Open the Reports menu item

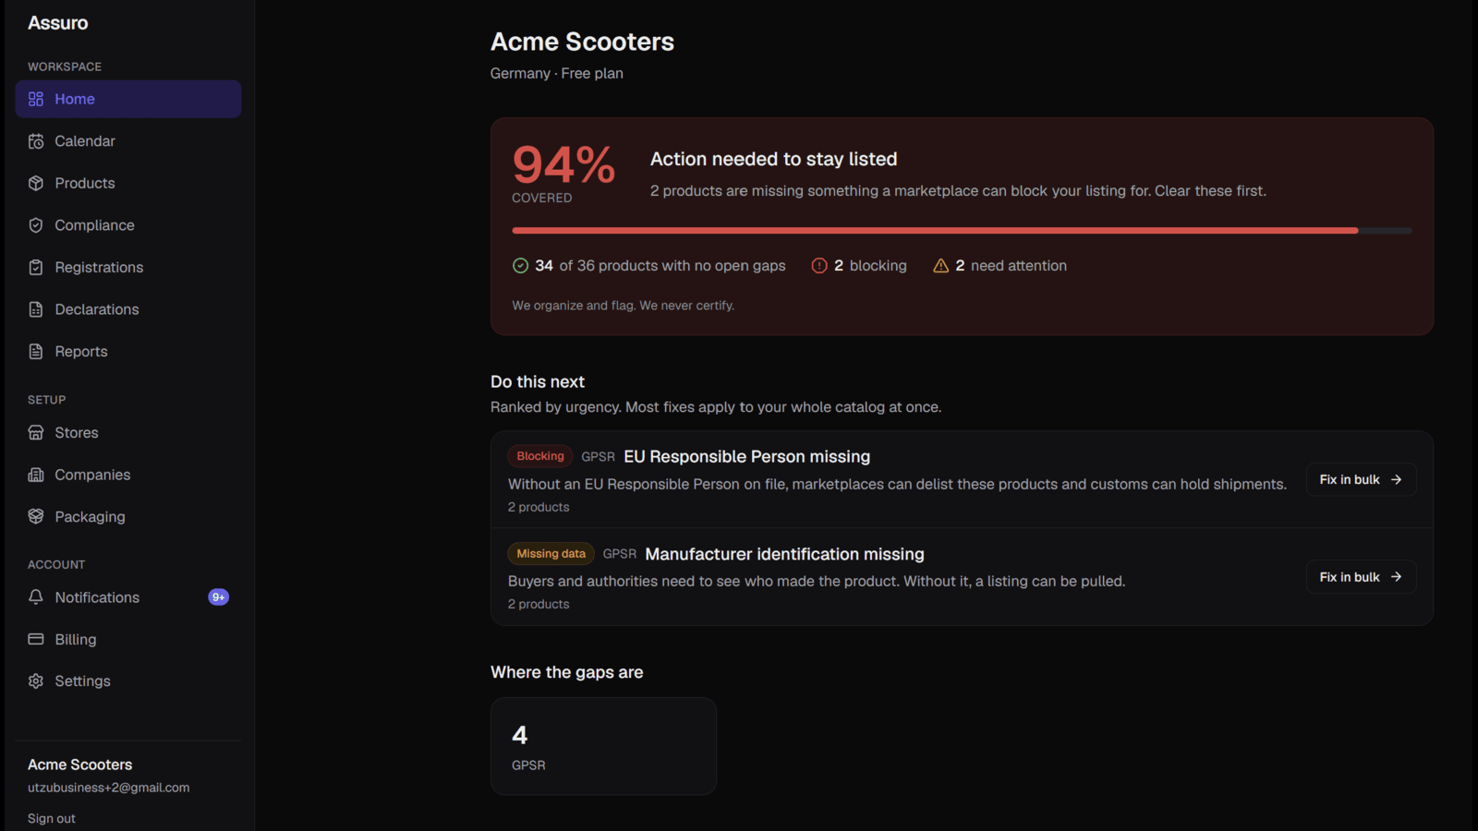coord(127,351)
